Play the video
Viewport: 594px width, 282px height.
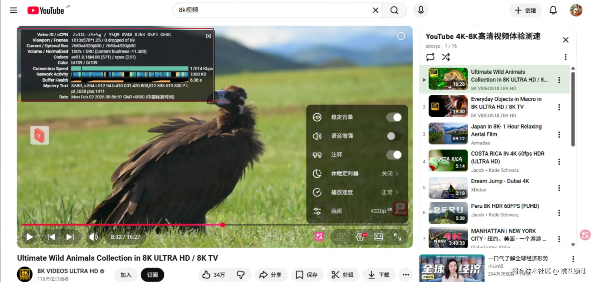(x=30, y=237)
